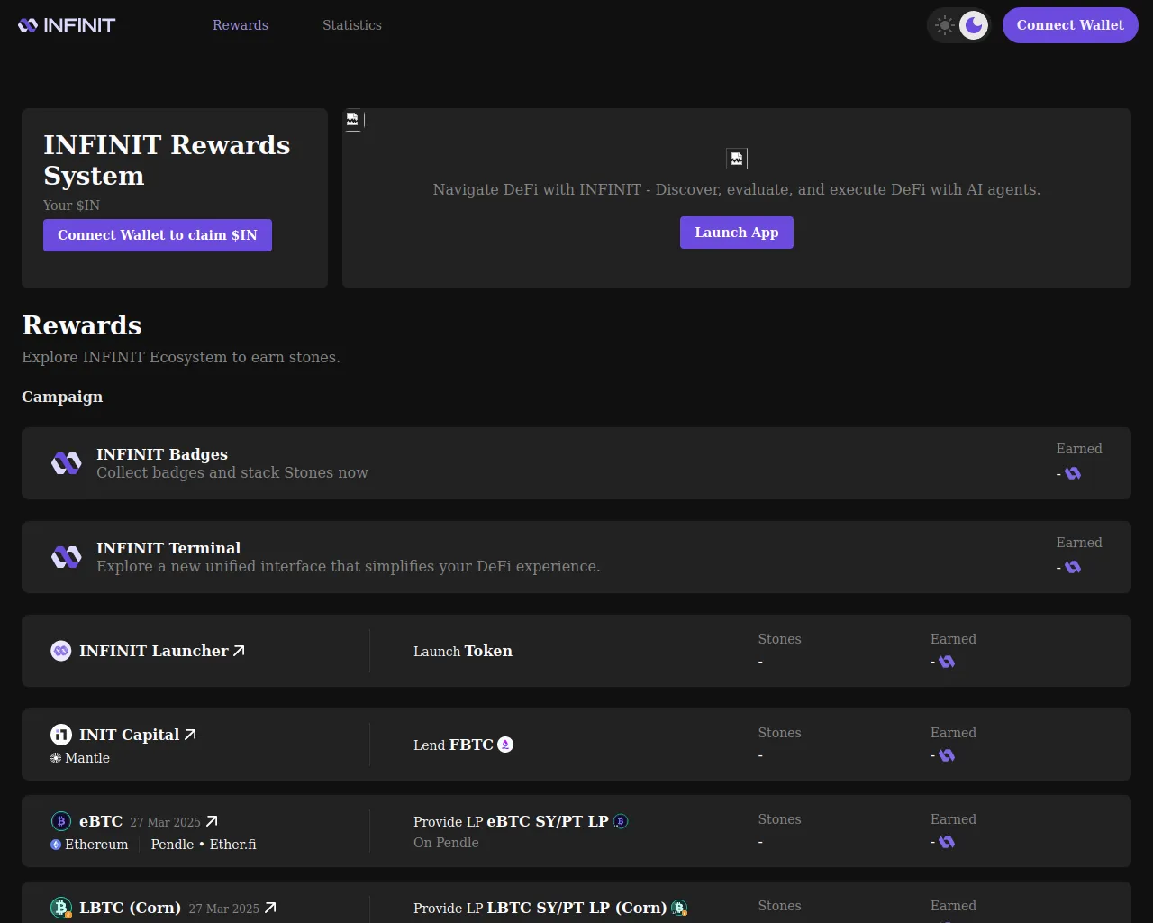1153x923 pixels.
Task: Click the LBTC SY/PT LP (Corn) token icon
Action: 679,908
